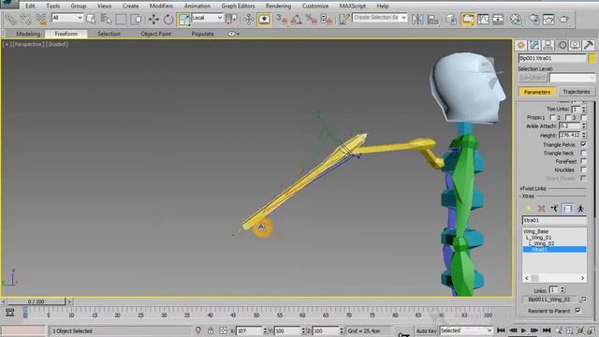The image size is (599, 337).
Task: Toggle the Graphite ribbon icon
Action: click(468, 19)
